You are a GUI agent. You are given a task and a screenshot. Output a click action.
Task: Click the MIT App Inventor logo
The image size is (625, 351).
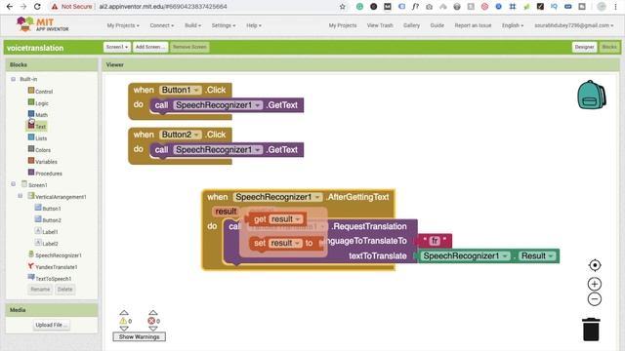point(42,24)
